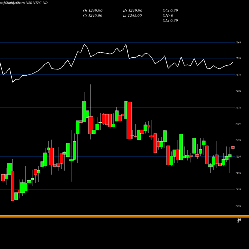Select the 'L: 1245.00' low value
The image size is (249, 249).
point(132,16)
